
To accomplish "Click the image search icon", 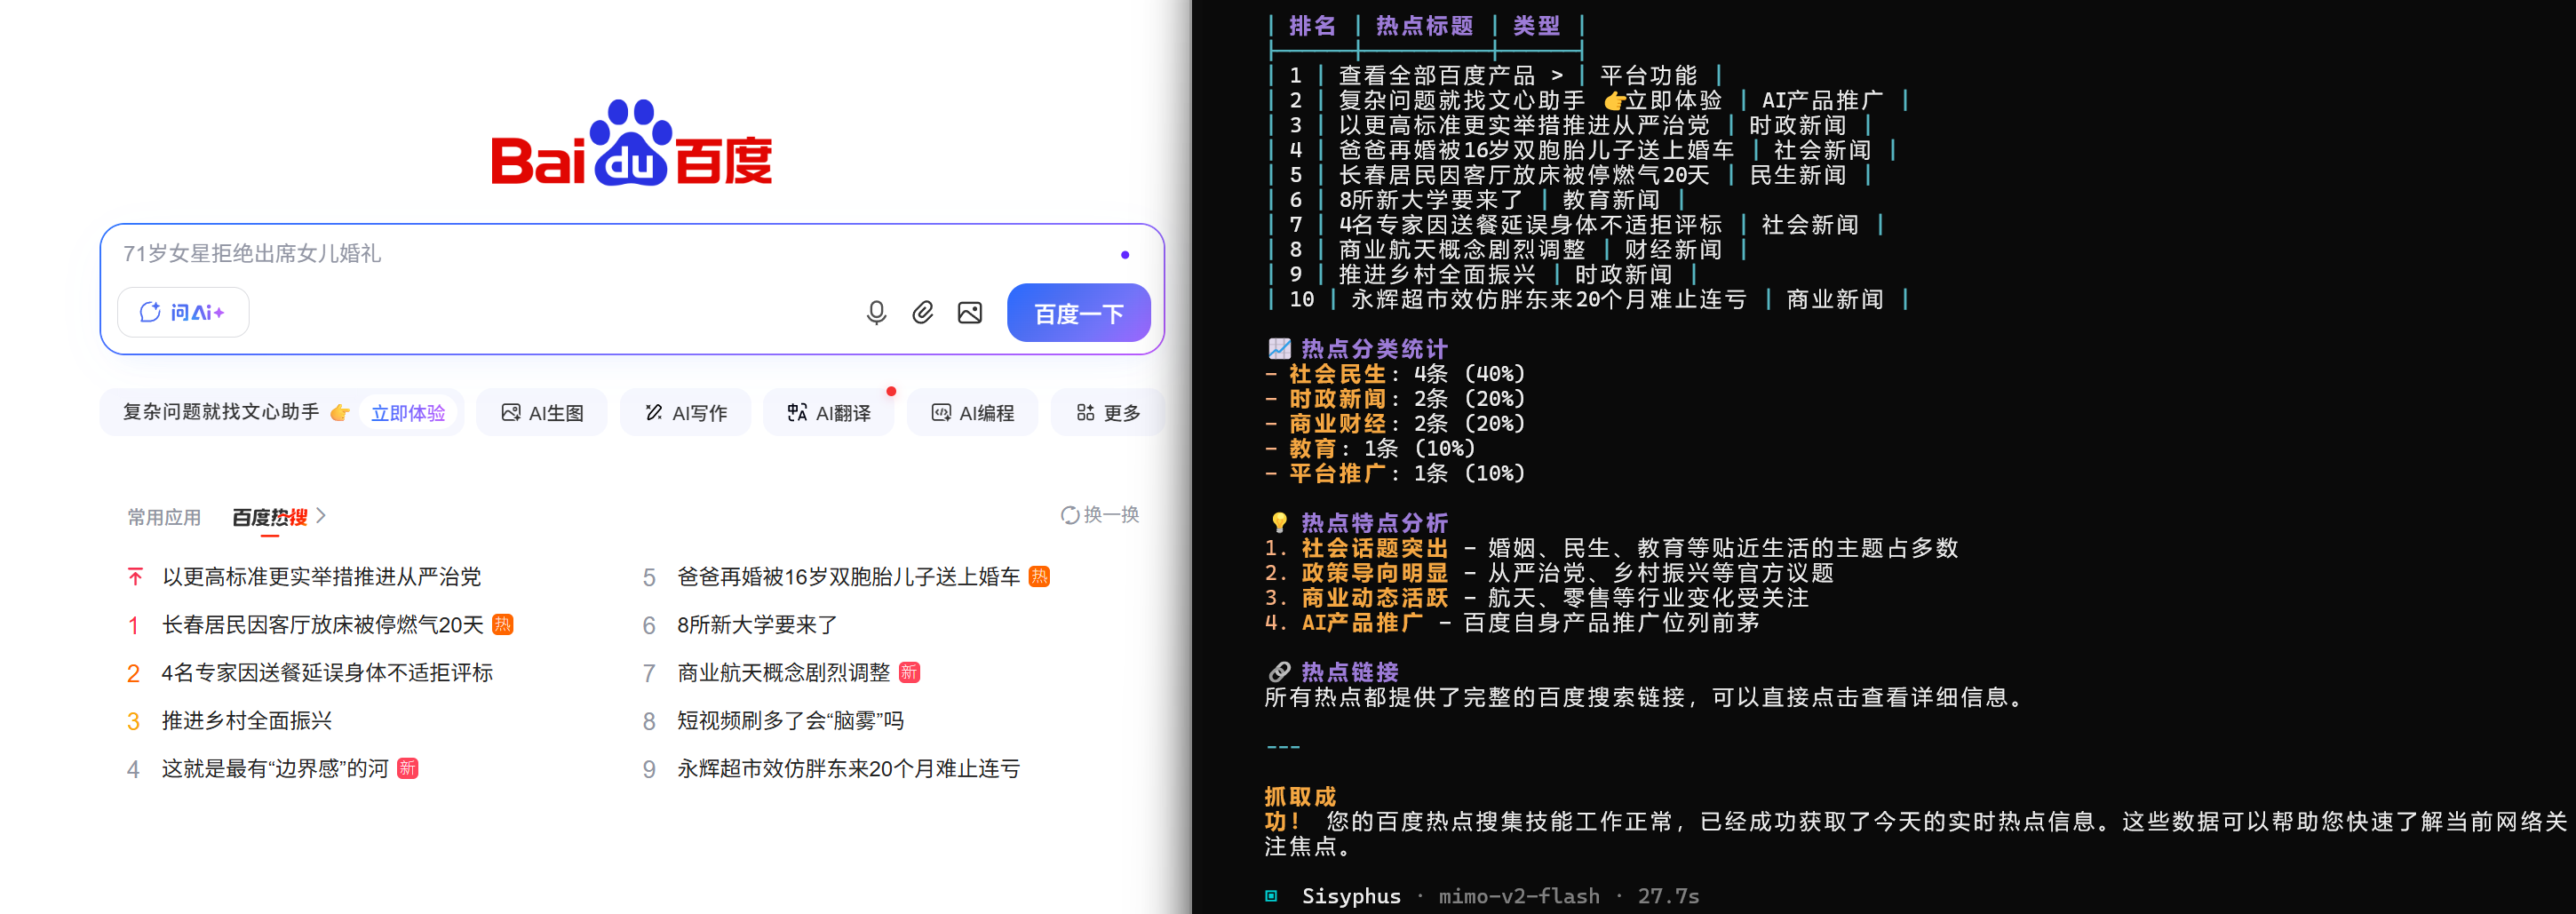I will tap(969, 313).
